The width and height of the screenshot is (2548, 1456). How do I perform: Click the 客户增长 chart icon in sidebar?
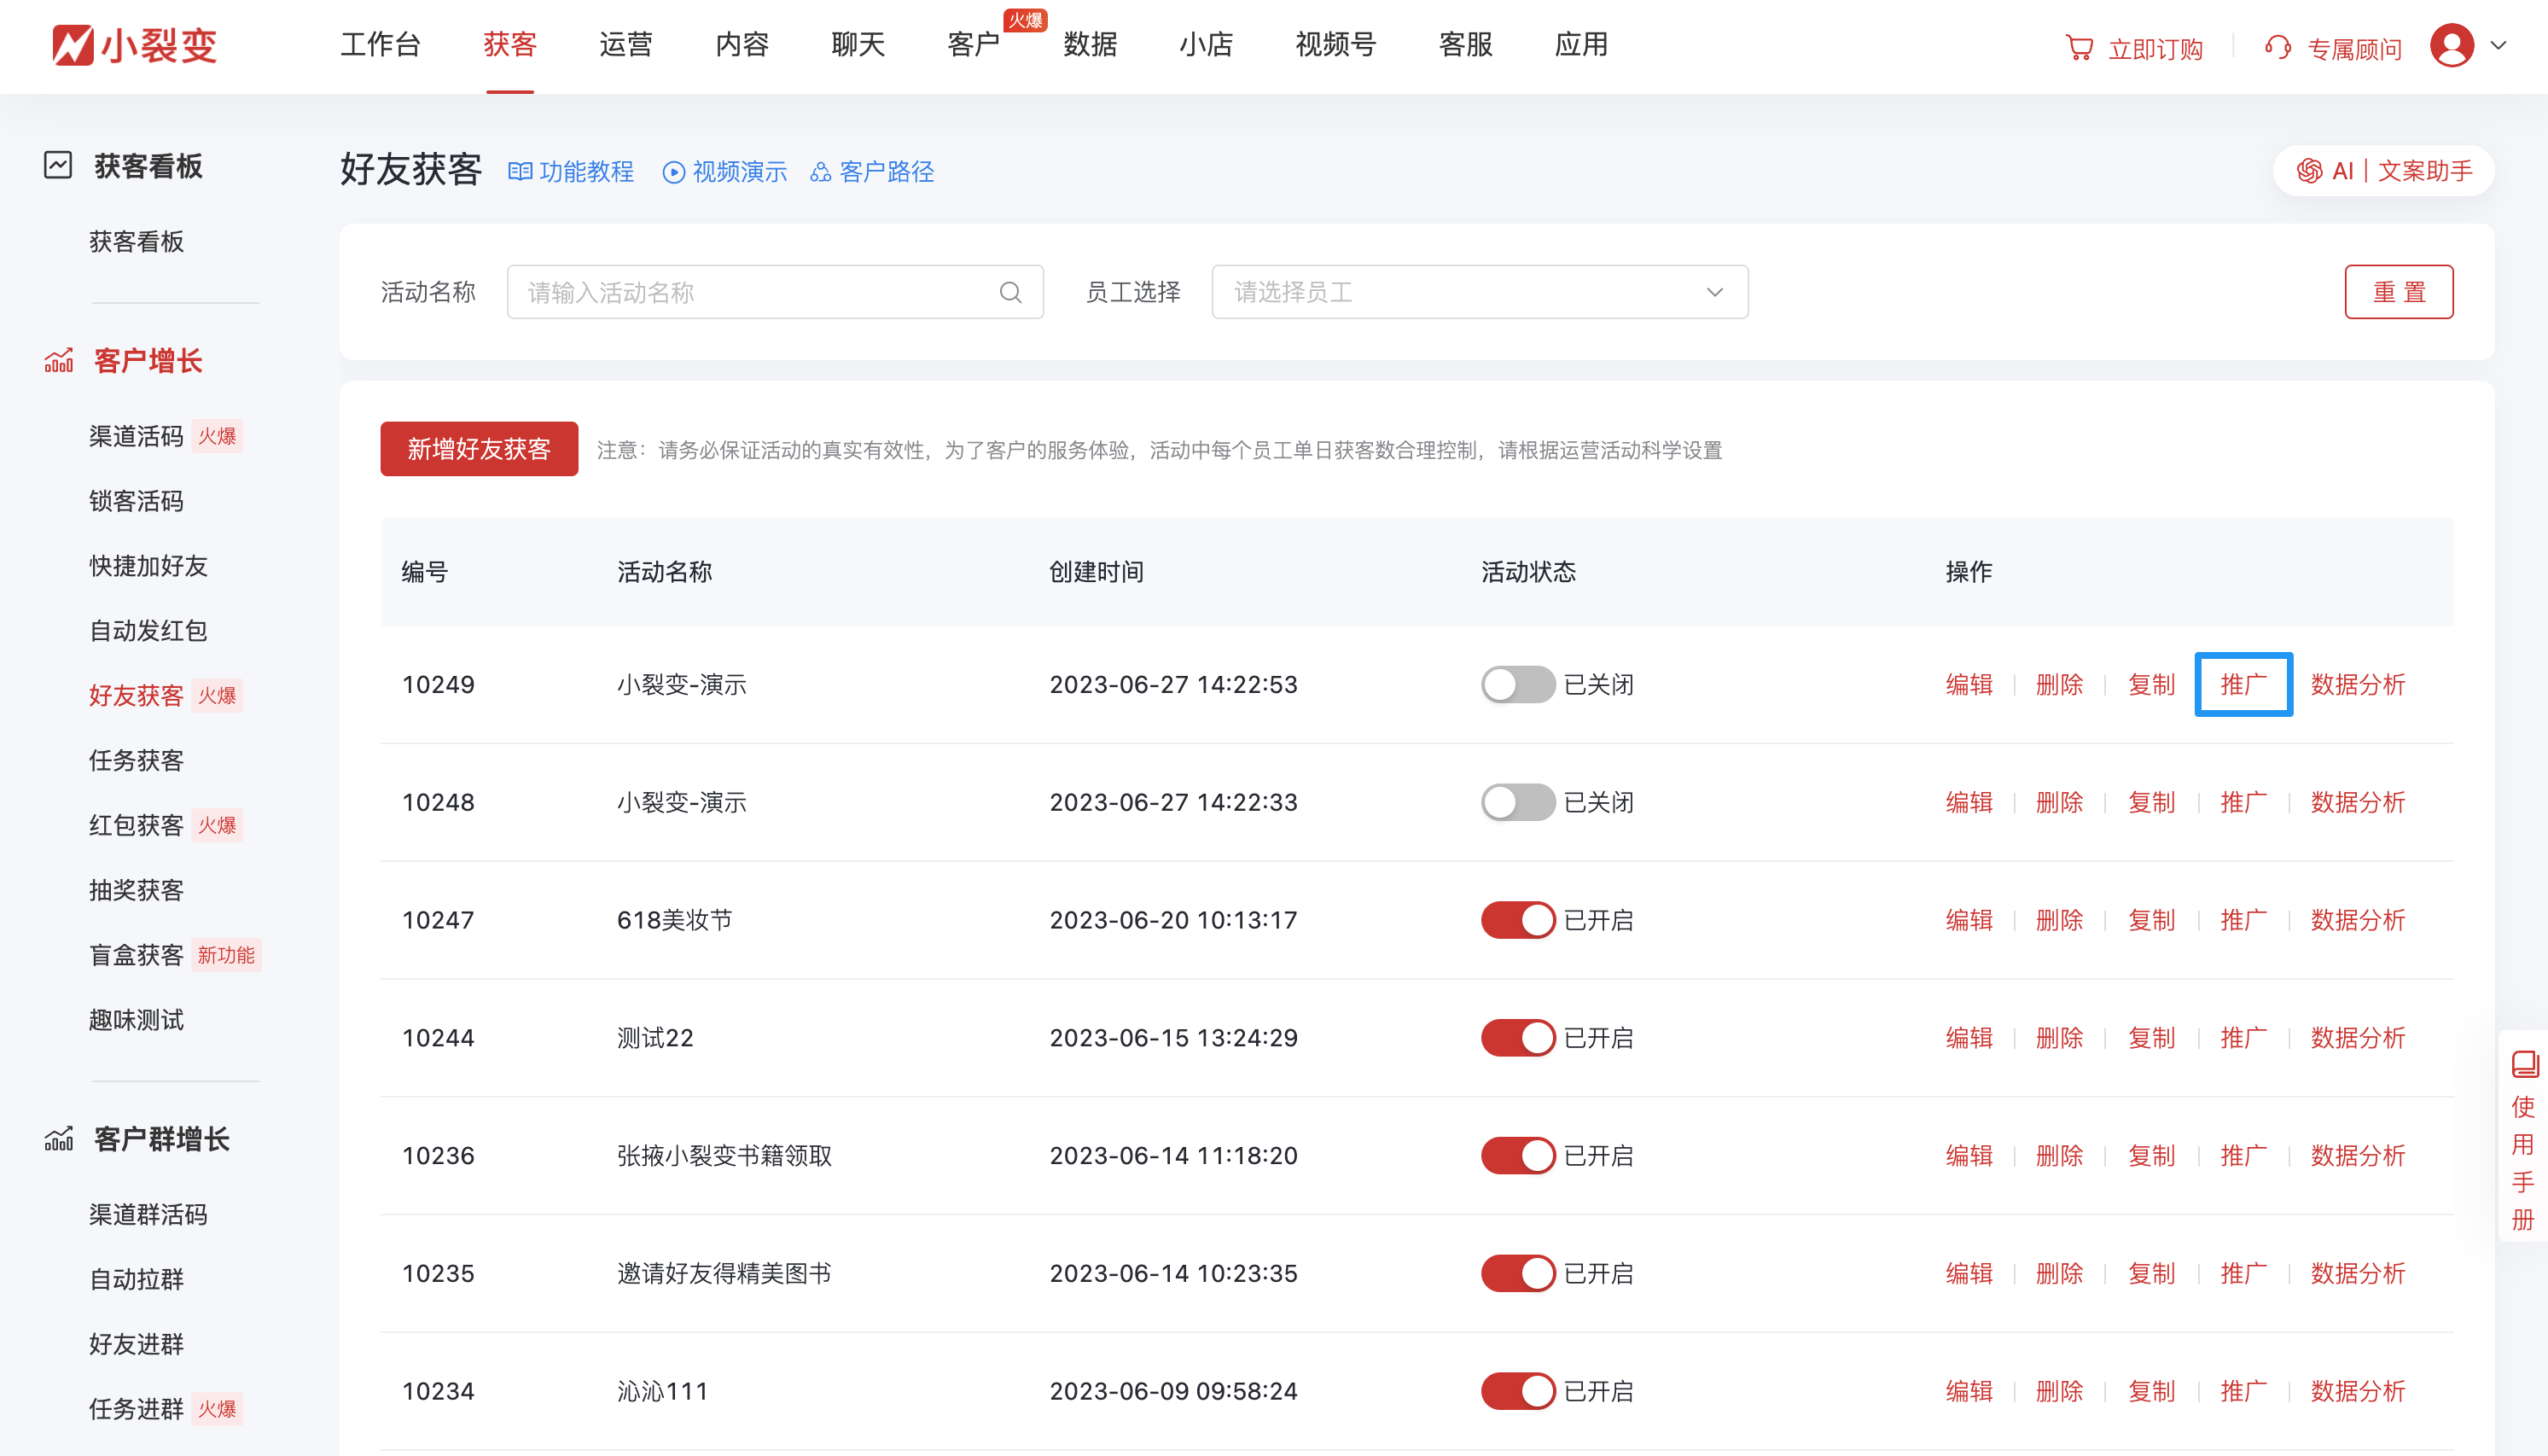[x=60, y=361]
